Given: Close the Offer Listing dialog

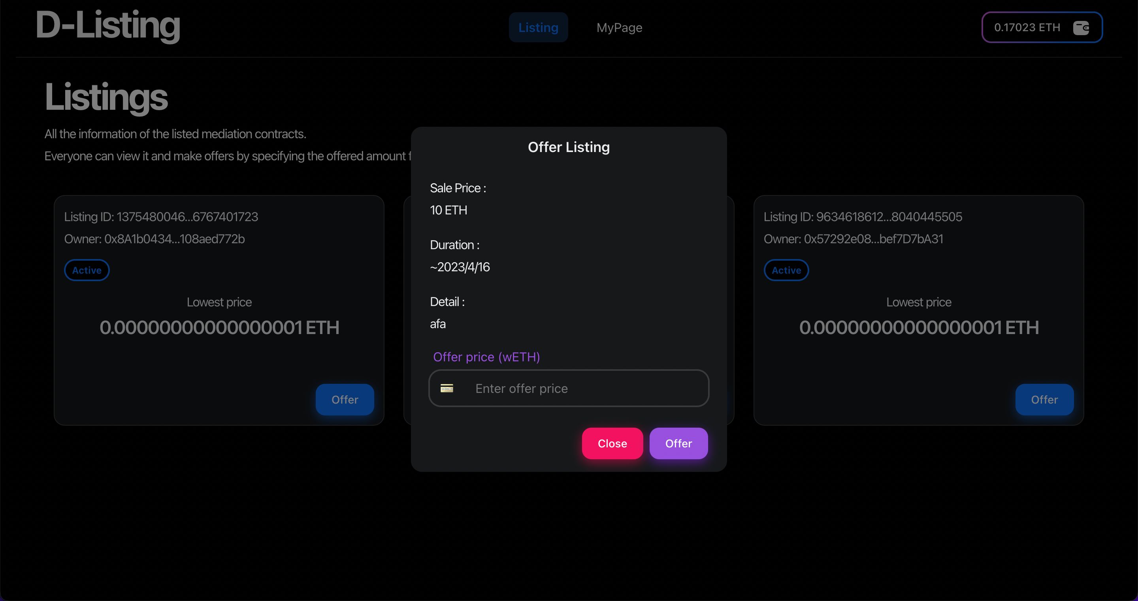Looking at the screenshot, I should [x=612, y=443].
